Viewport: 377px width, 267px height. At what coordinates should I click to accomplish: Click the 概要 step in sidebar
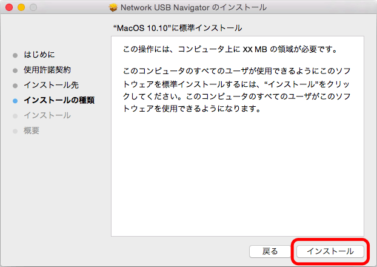(x=32, y=130)
